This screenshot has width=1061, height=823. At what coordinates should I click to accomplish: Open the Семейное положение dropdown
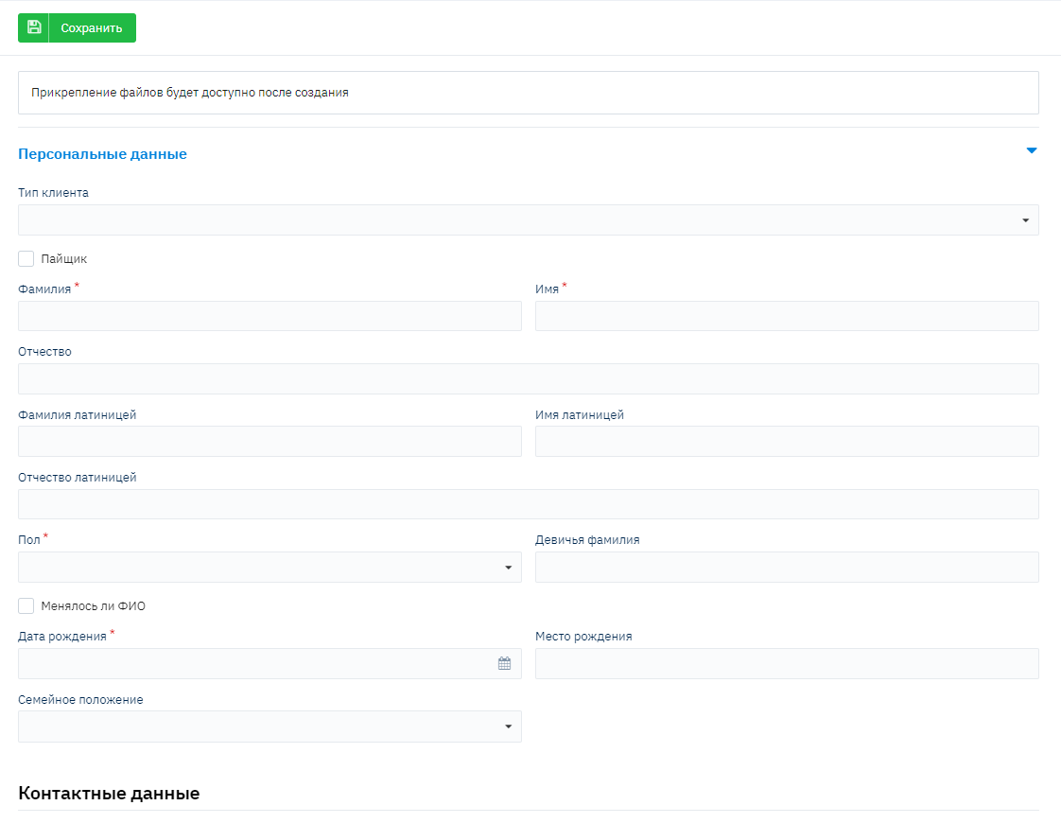click(270, 727)
